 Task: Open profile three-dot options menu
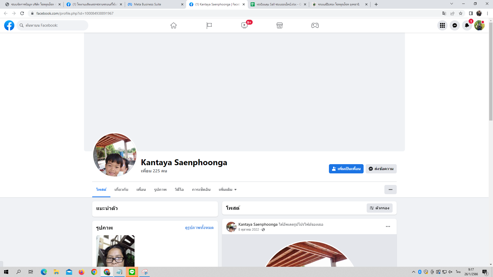tap(390, 190)
